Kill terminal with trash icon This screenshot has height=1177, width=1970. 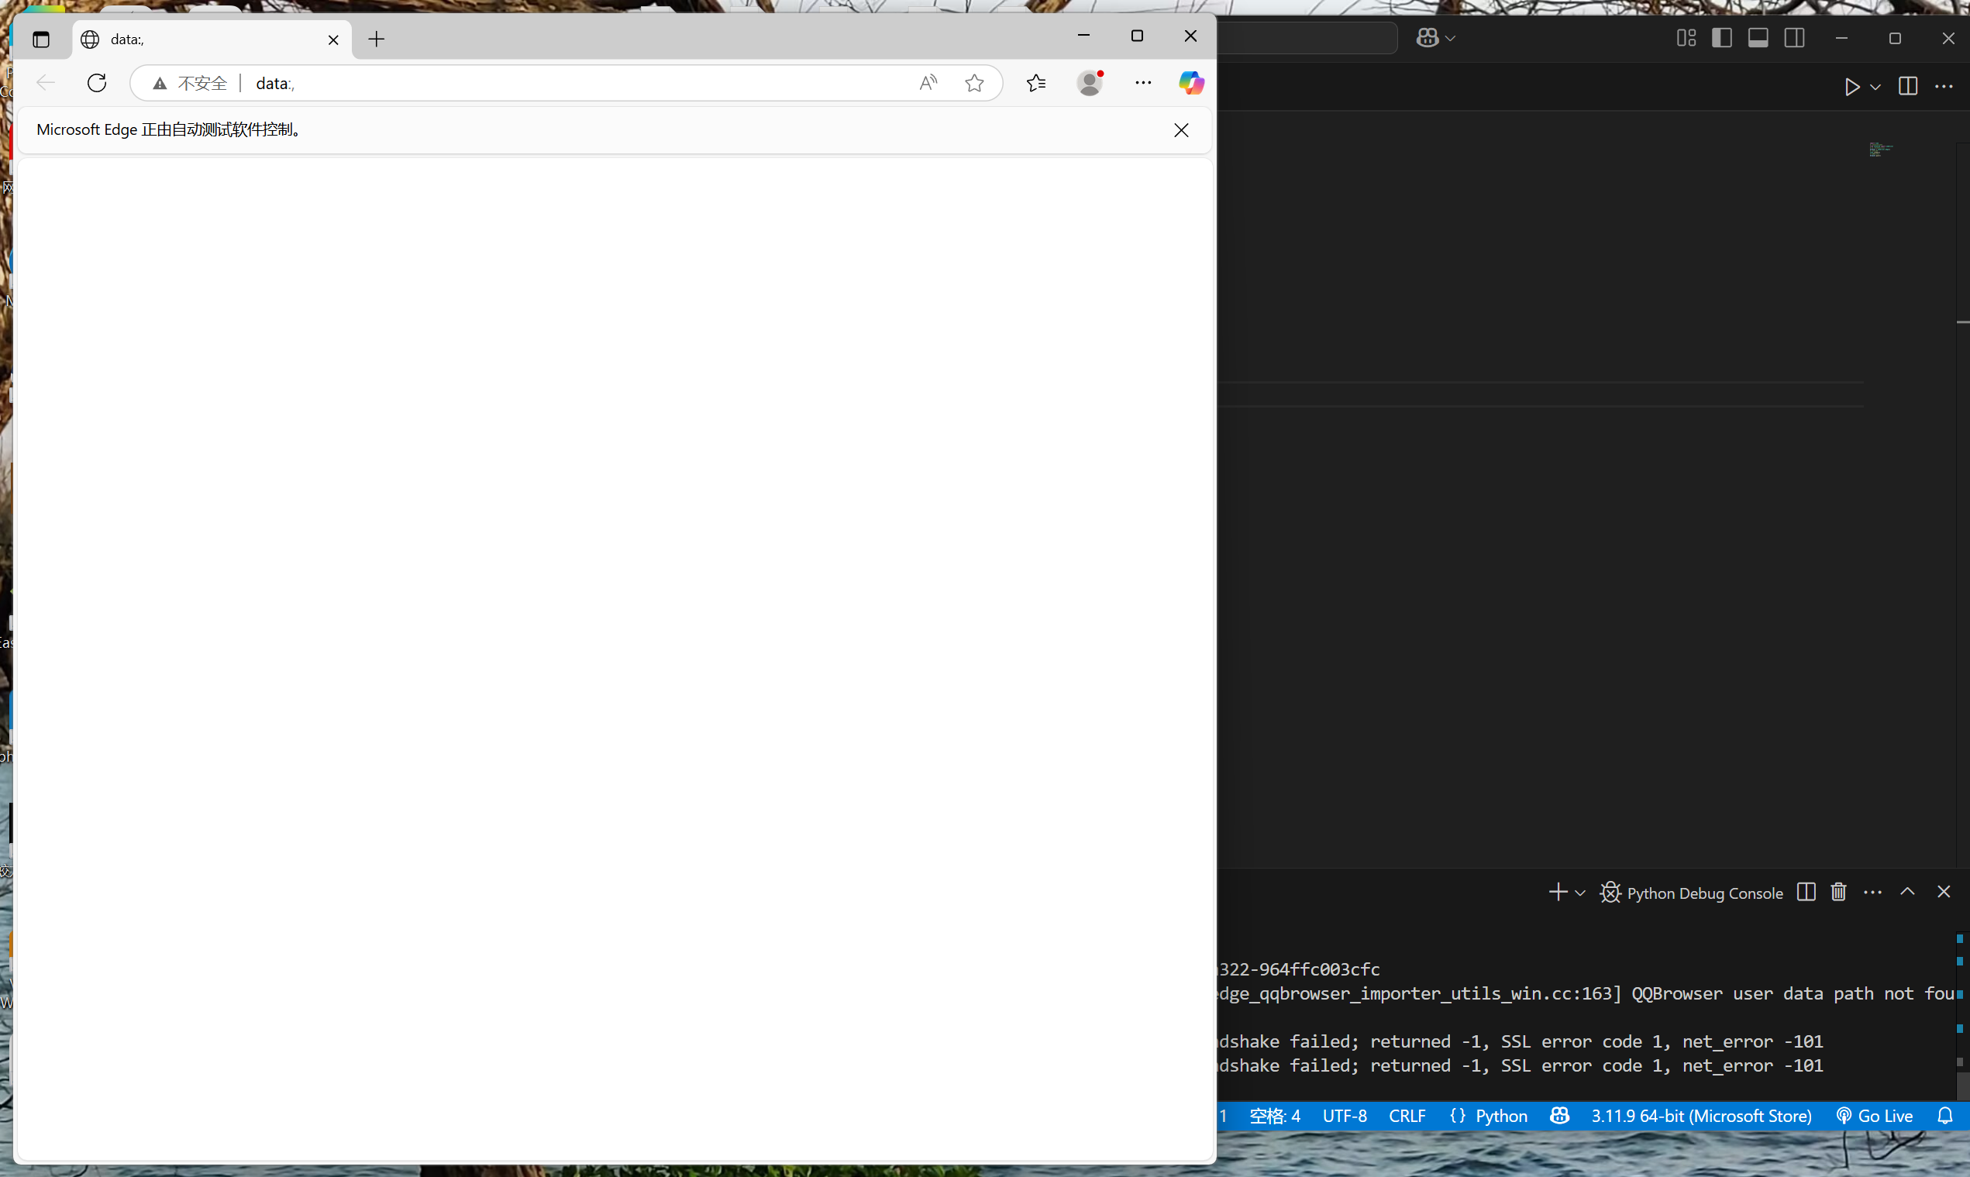pyautogui.click(x=1838, y=893)
